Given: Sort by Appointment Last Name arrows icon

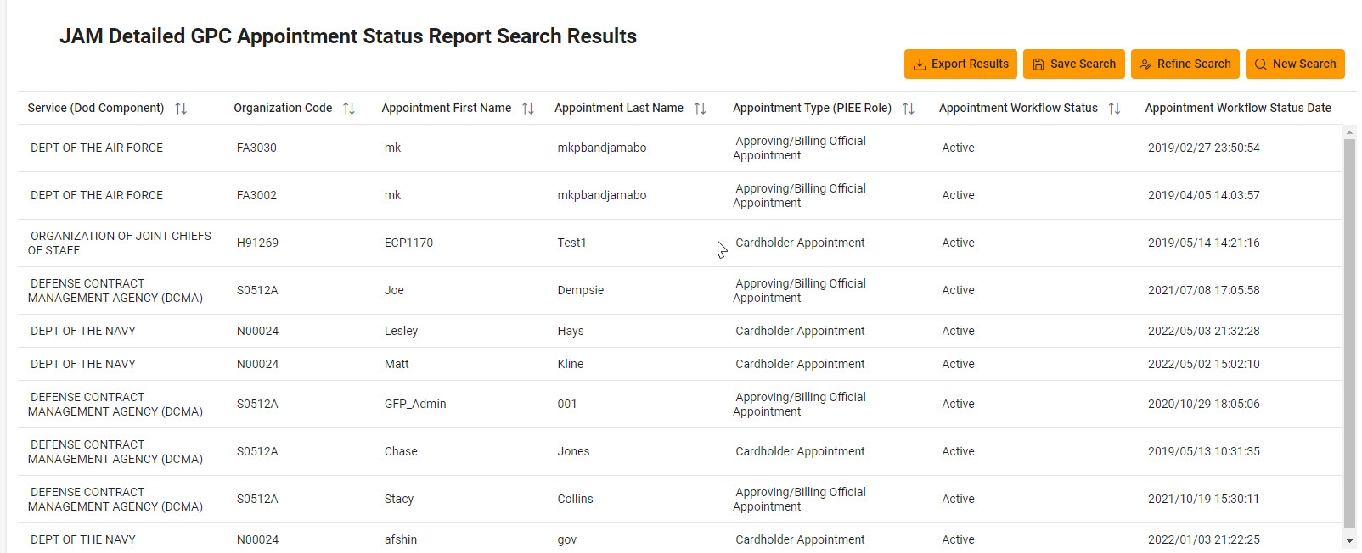Looking at the screenshot, I should tap(701, 109).
